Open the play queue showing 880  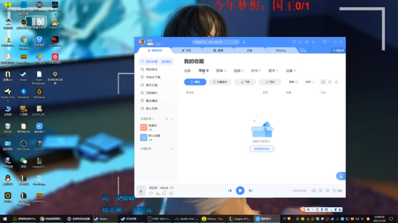(x=338, y=191)
